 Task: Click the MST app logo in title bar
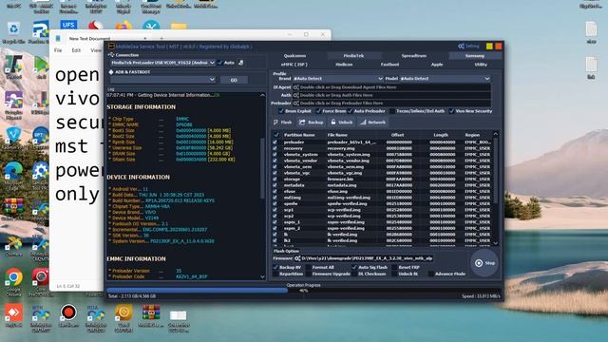click(x=111, y=47)
